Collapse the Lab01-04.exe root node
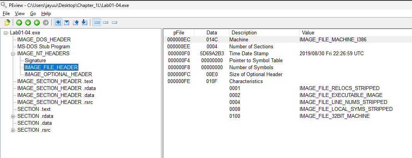This screenshot has width=412, height=158. [6, 33]
